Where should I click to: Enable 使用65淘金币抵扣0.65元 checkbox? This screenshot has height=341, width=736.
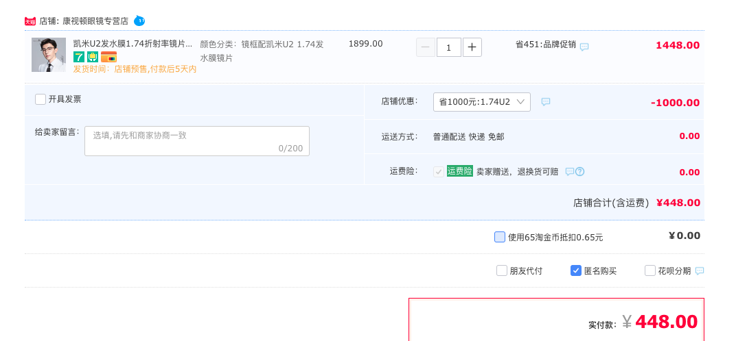click(x=500, y=237)
